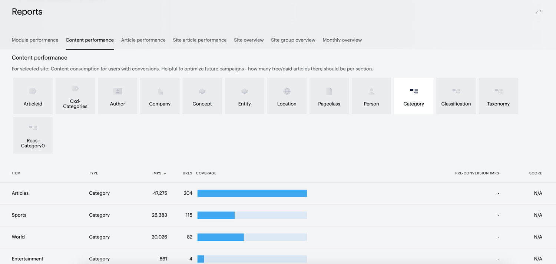Open the Recs-Category0 tile
The height and width of the screenshot is (264, 556).
point(33,136)
